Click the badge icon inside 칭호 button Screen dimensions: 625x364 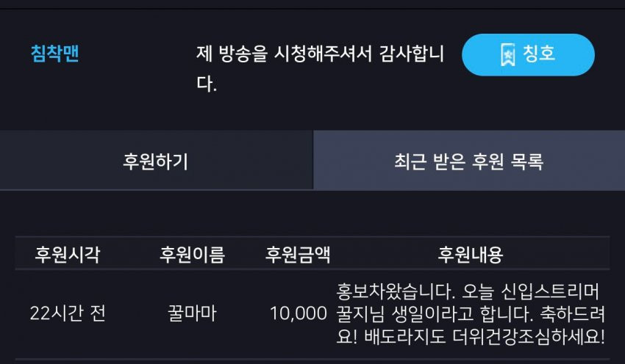click(507, 54)
